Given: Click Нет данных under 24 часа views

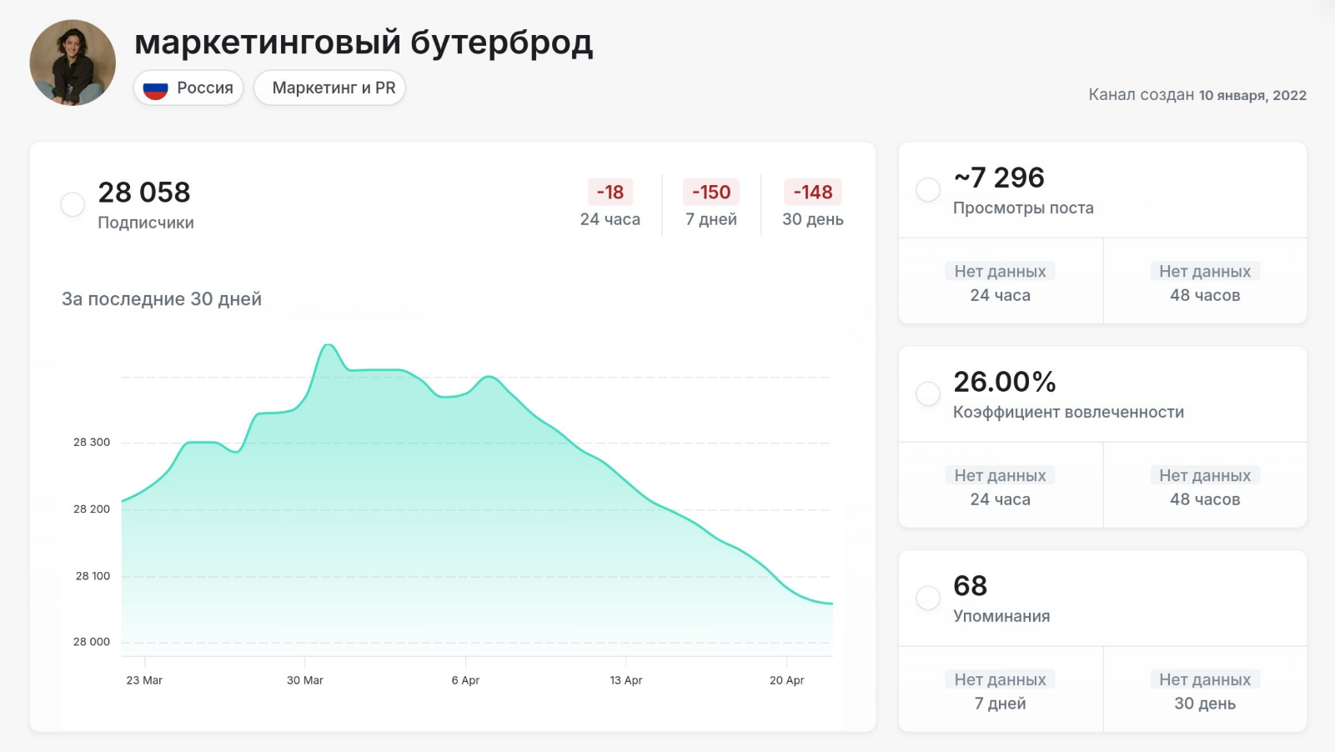Looking at the screenshot, I should (x=1000, y=271).
